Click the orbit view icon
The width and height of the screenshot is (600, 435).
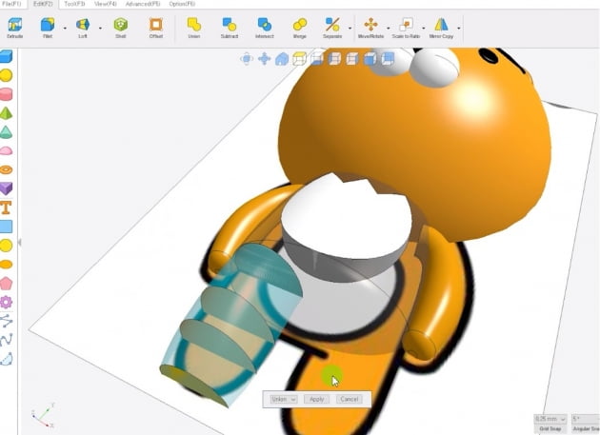pyautogui.click(x=247, y=59)
